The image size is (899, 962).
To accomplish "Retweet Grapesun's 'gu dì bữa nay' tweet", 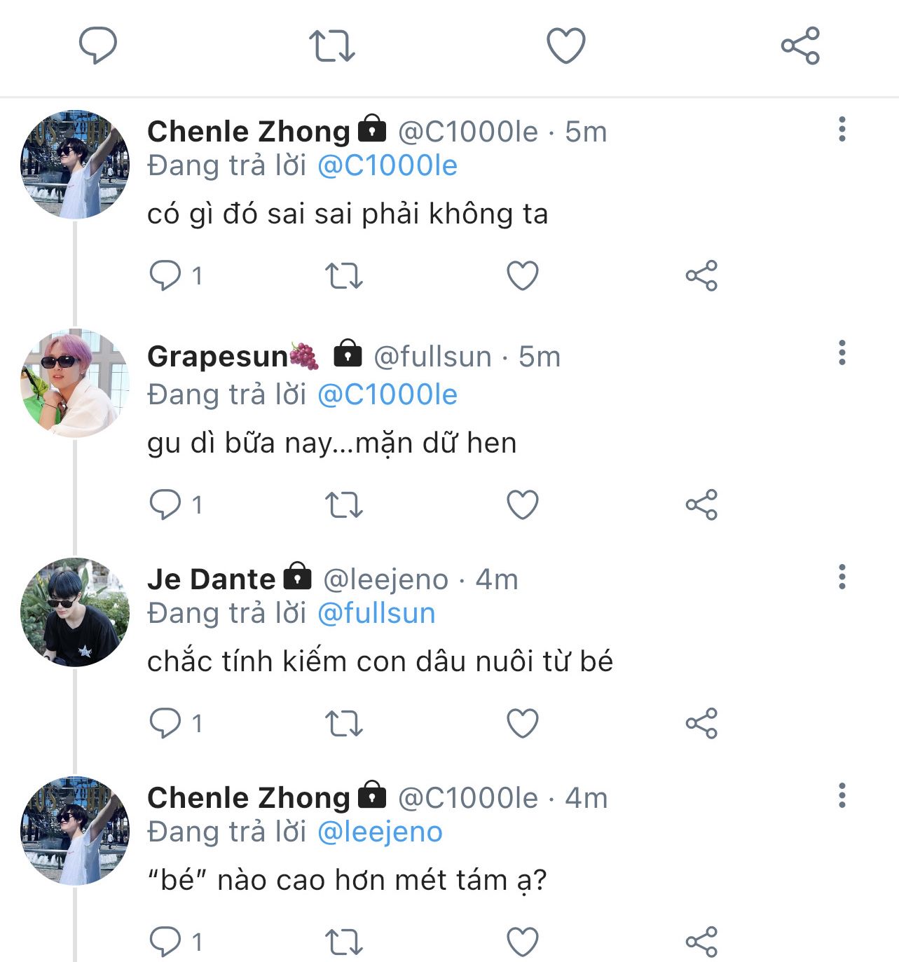I will 344,504.
